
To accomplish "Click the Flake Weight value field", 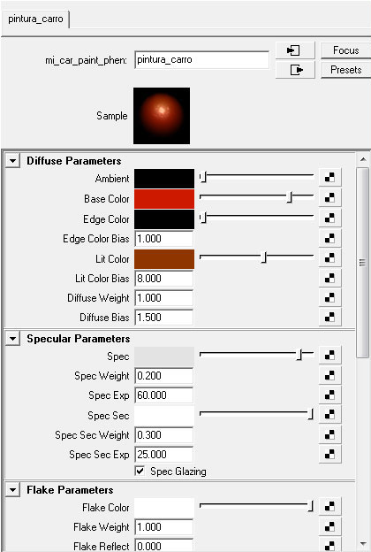I will [x=164, y=527].
